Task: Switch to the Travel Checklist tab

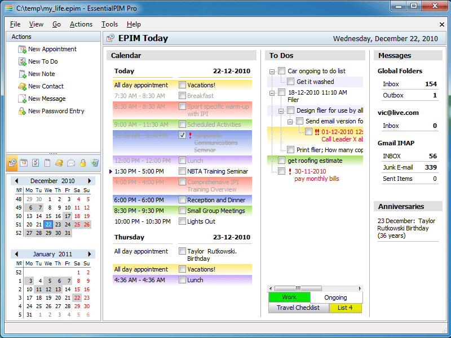Action: tap(298, 308)
